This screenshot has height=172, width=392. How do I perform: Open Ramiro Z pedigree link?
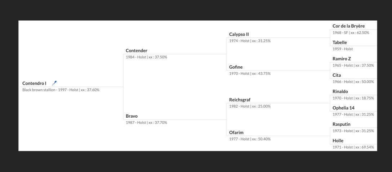(342, 59)
